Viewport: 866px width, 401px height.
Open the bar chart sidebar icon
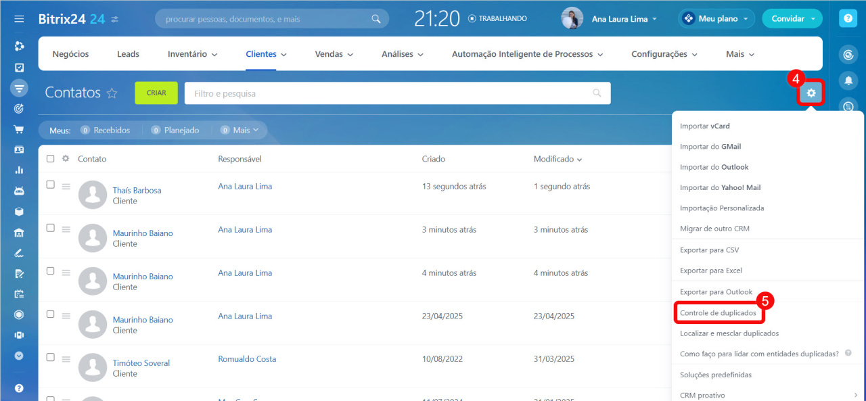click(x=19, y=170)
